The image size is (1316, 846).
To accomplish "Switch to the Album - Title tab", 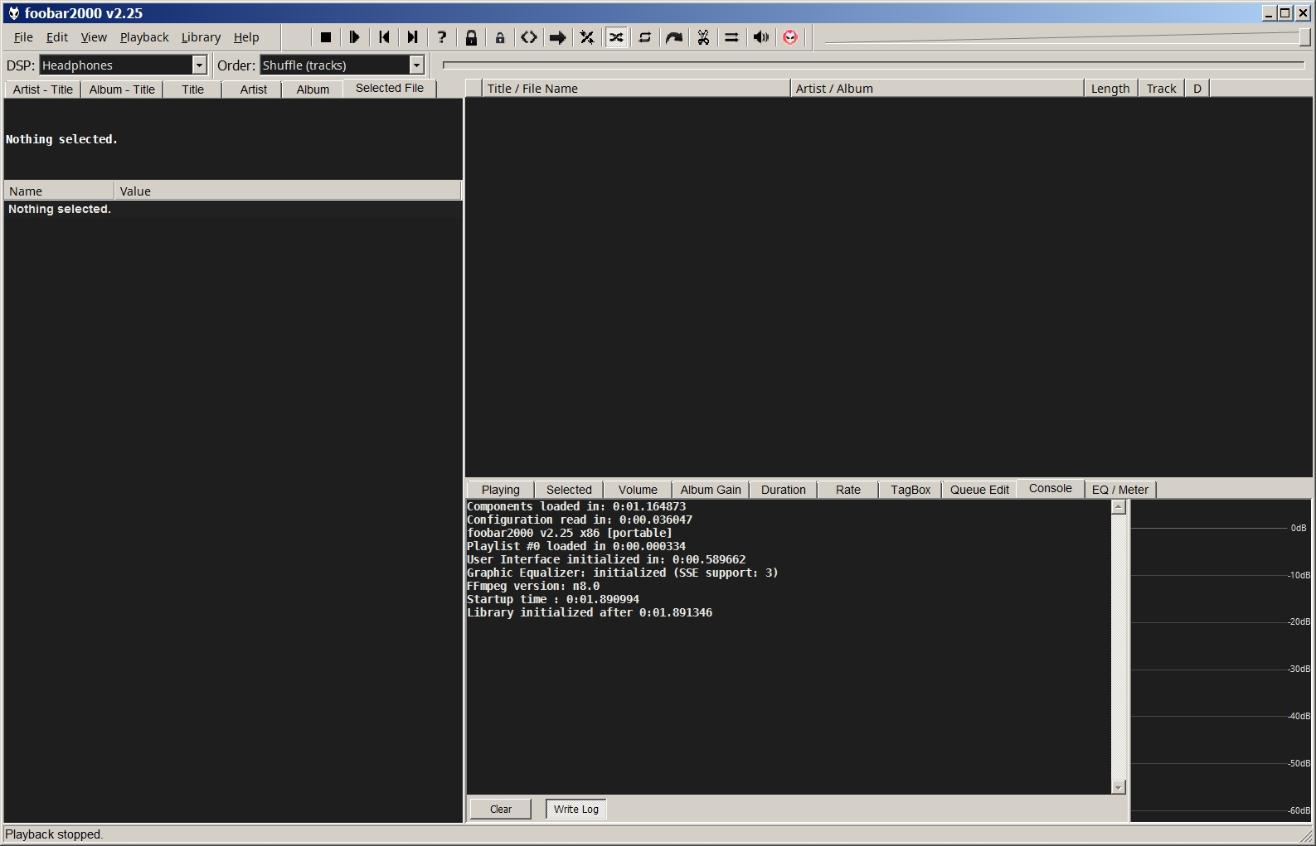I will coord(122,89).
